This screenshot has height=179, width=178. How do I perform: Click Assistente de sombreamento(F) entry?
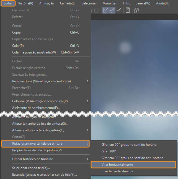tap(36, 108)
